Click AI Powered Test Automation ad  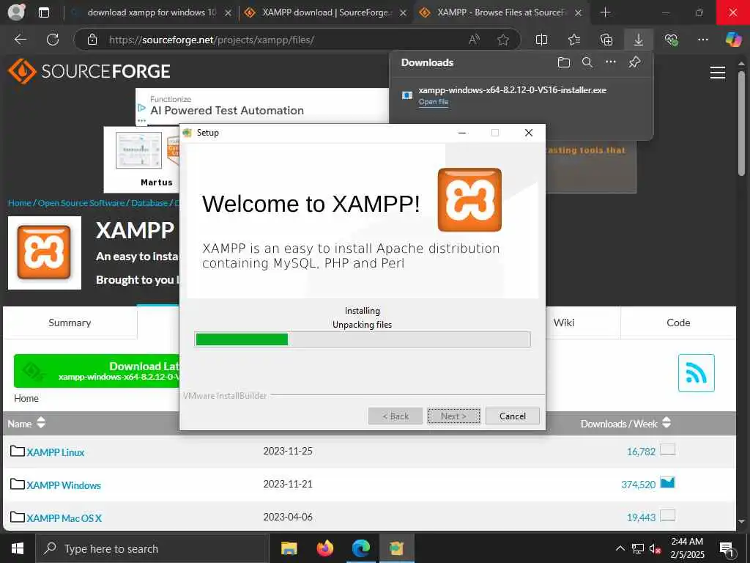(227, 111)
